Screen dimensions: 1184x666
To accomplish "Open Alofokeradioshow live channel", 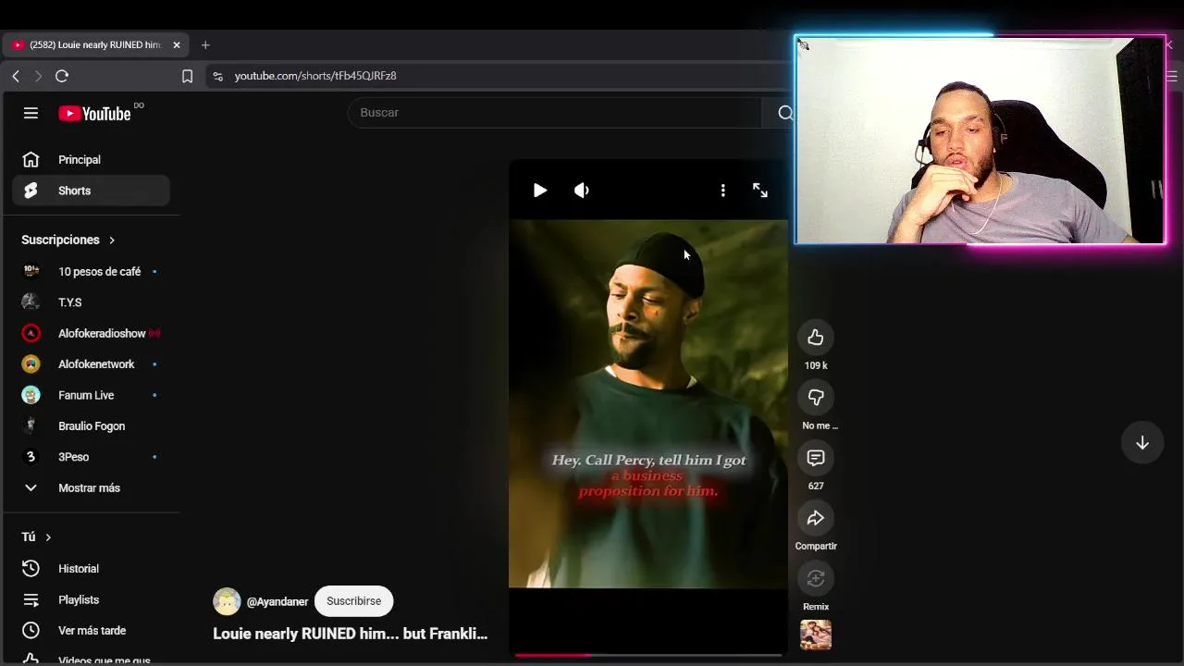I will [91, 333].
